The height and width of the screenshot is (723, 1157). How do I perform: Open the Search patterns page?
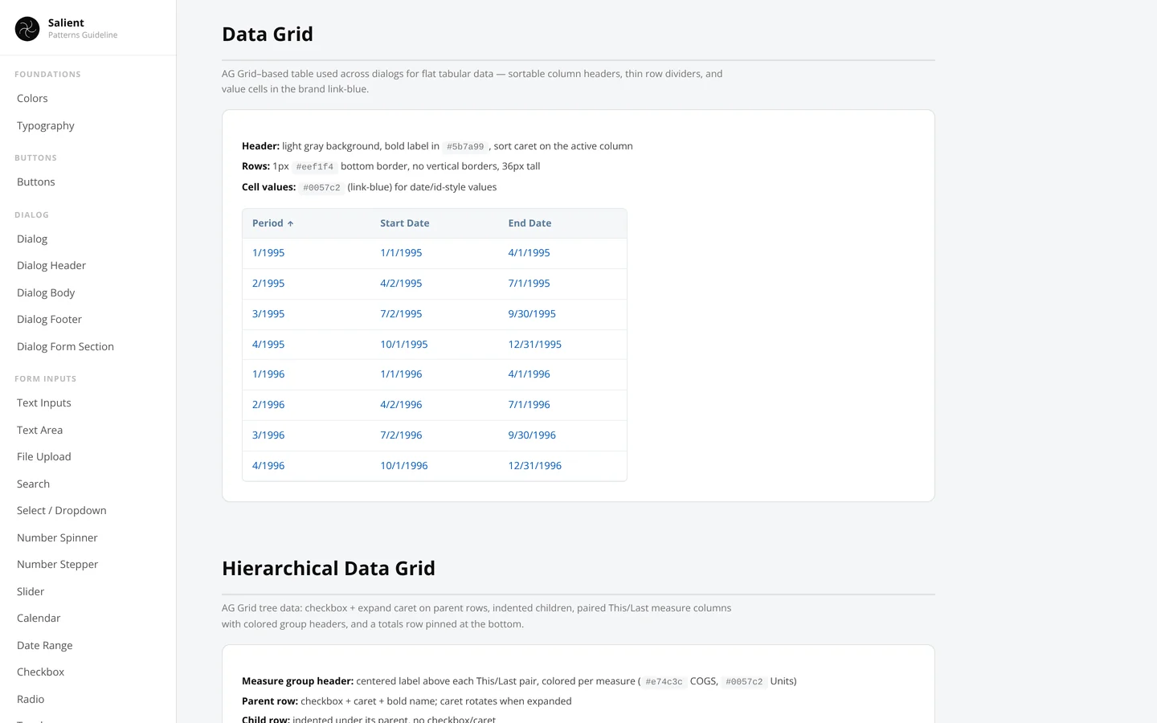click(34, 484)
